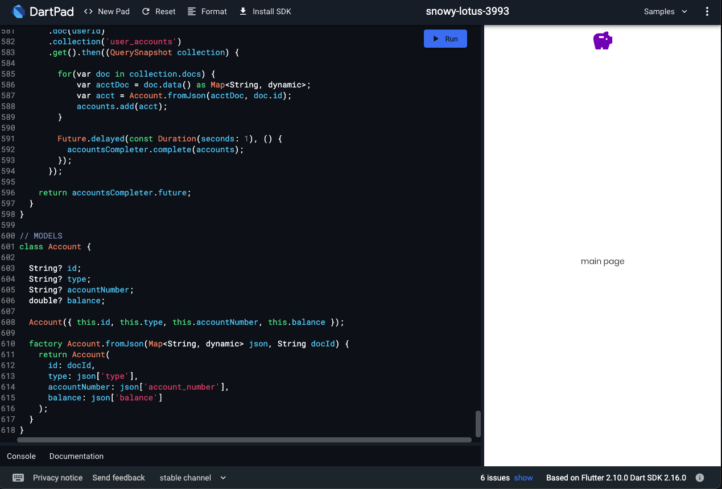Click the Reset button label
722x489 pixels.
(166, 11)
